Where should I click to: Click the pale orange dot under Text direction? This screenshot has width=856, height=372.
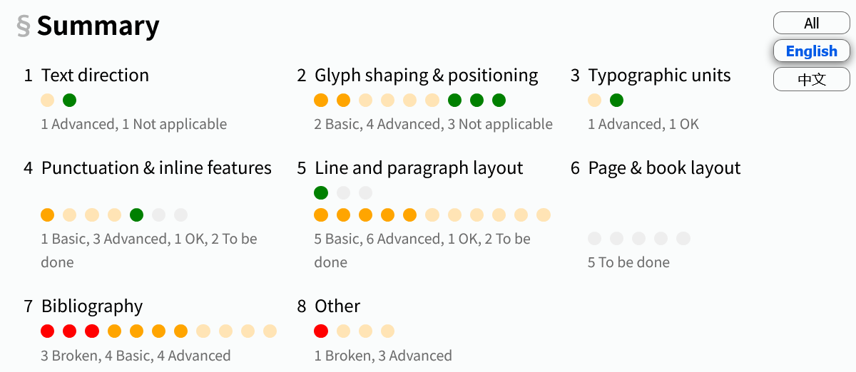48,100
